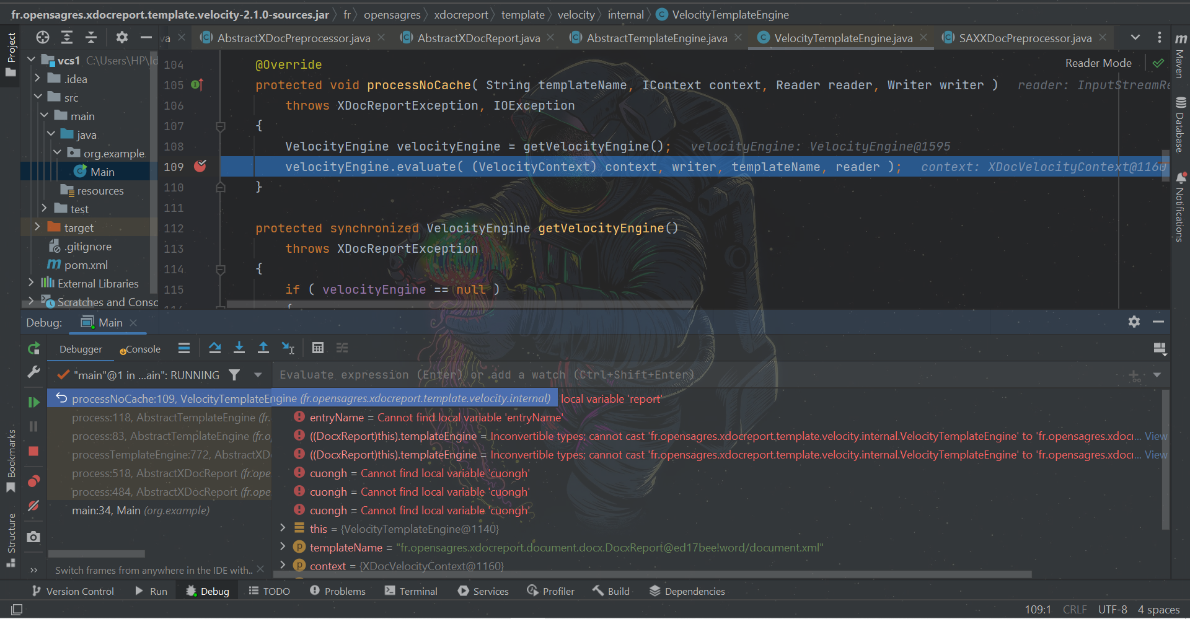Click Run to Cursor icon

[x=288, y=348]
